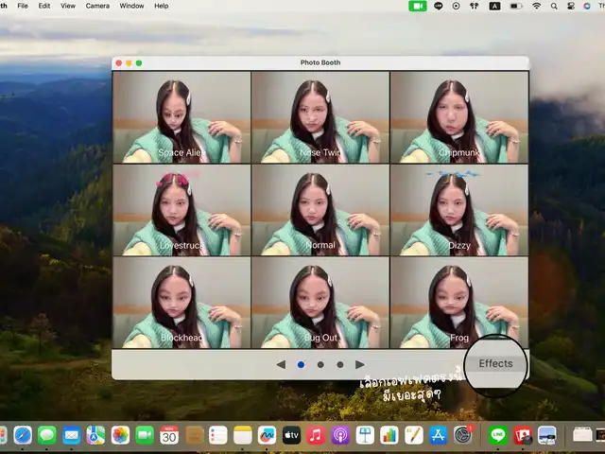
Task: Open the green camera indicator in menu bar
Action: [x=418, y=6]
